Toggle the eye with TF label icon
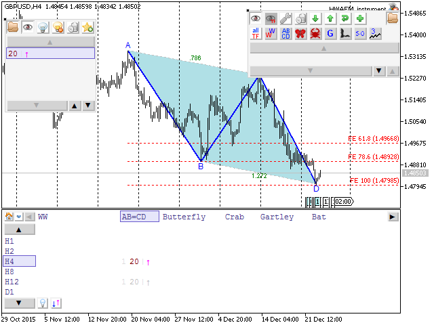Screen dimensions: 434x325 271,18
